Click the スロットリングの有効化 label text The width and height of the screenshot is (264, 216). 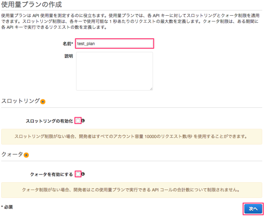pos(49,121)
